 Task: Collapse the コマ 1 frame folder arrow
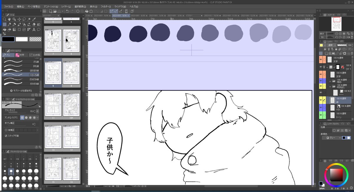click(327, 67)
